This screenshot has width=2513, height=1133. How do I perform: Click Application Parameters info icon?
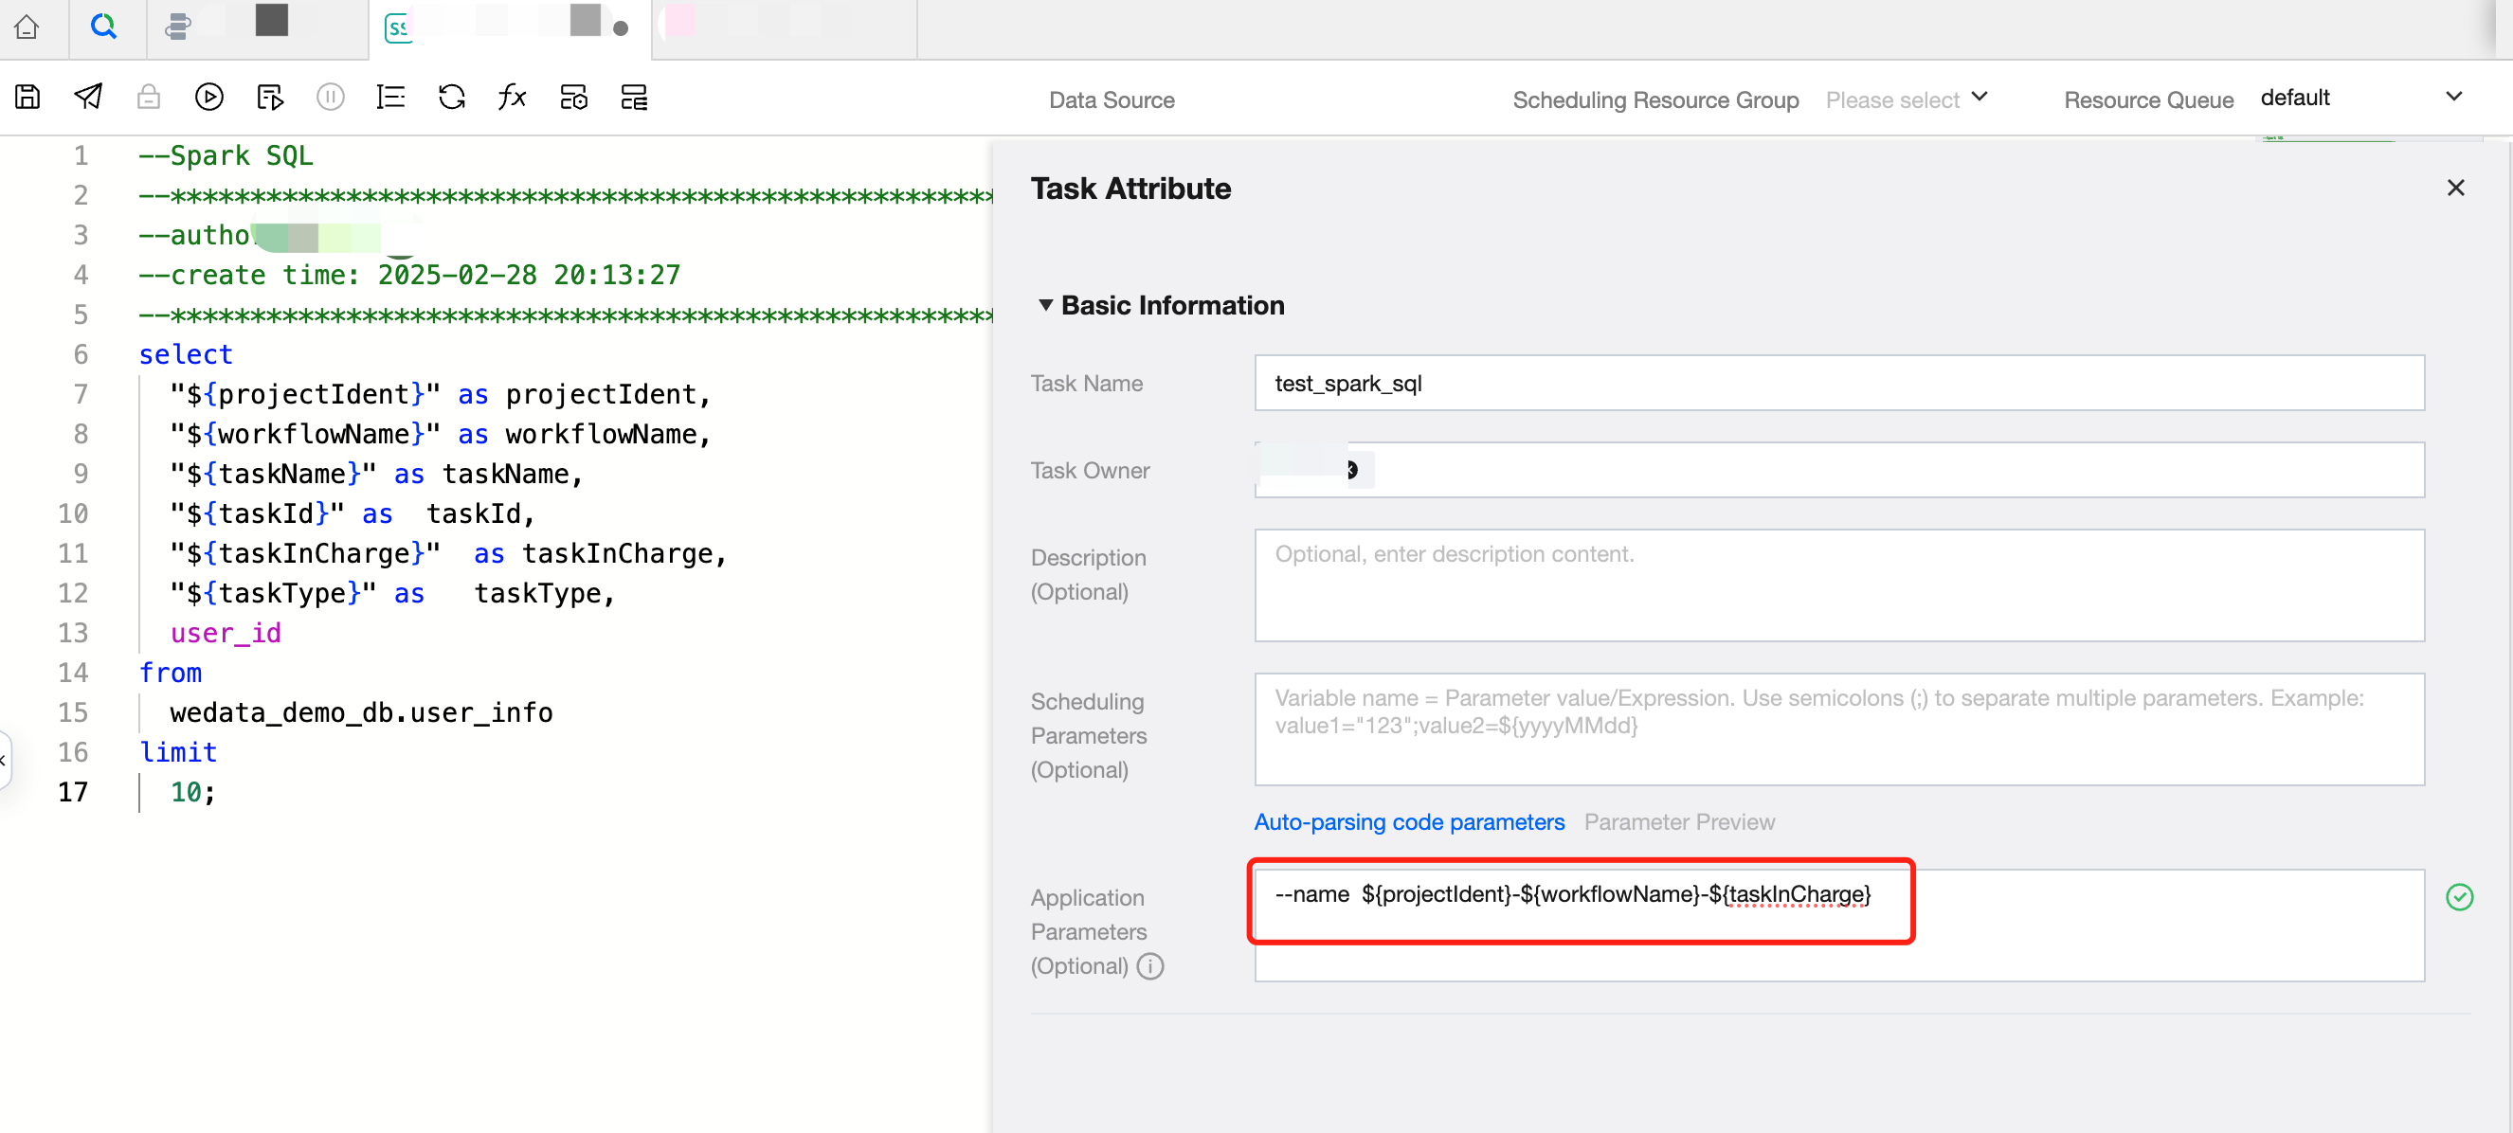coord(1150,965)
